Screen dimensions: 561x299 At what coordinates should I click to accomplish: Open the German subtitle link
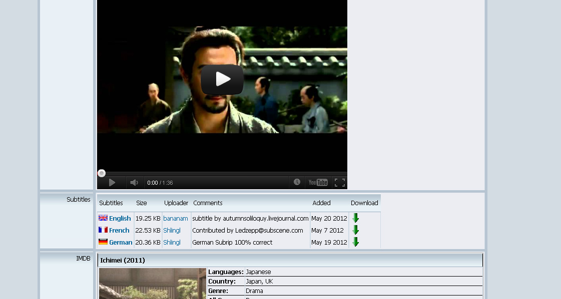[x=121, y=242]
